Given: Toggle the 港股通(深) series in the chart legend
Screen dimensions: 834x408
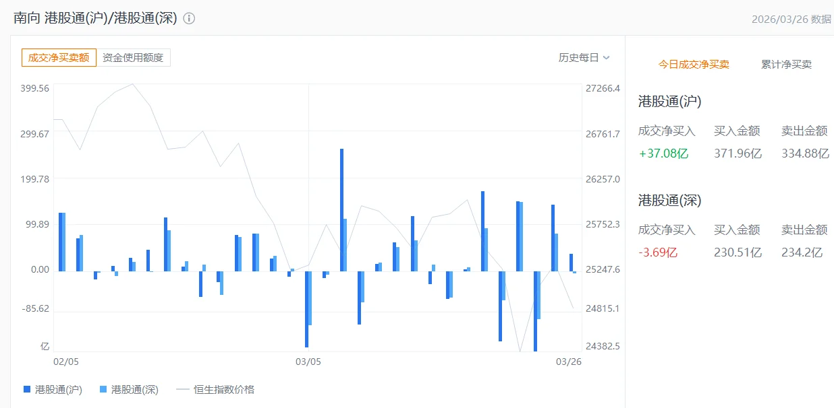Looking at the screenshot, I should (129, 389).
